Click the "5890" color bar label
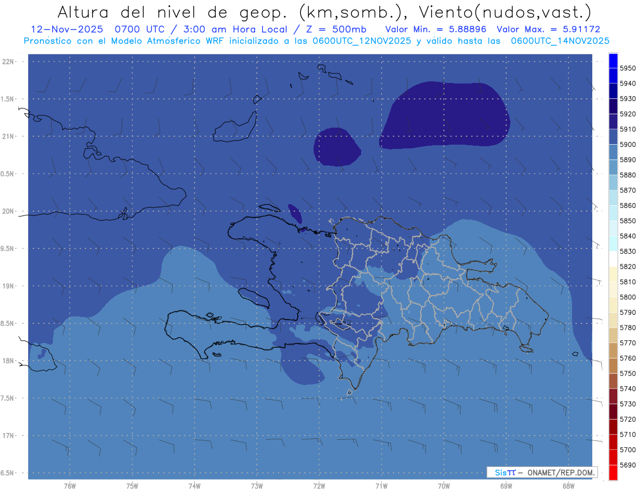The width and height of the screenshot is (638, 493). pyautogui.click(x=627, y=160)
